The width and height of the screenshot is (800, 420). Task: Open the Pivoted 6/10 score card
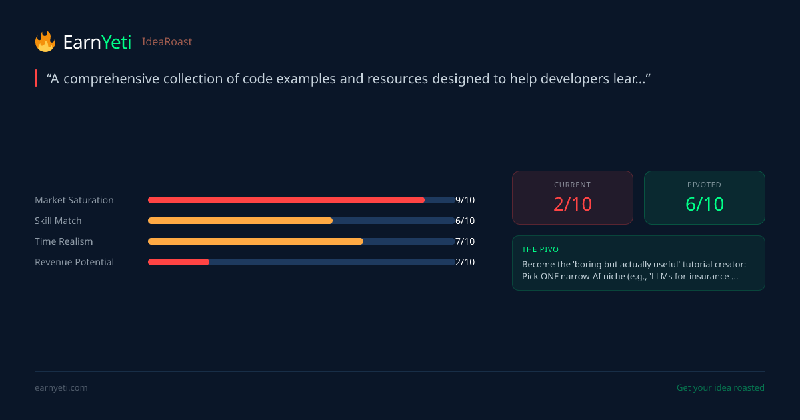704,197
